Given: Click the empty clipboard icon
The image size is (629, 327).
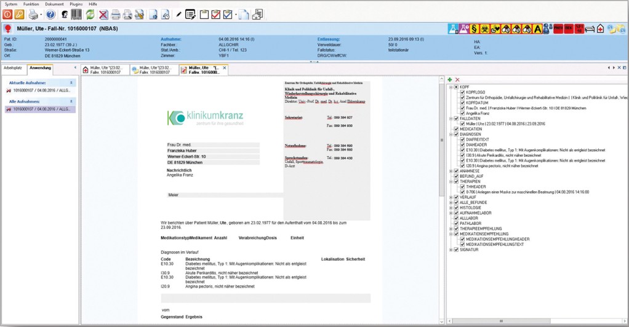Looking at the screenshot, I should coord(204,15).
